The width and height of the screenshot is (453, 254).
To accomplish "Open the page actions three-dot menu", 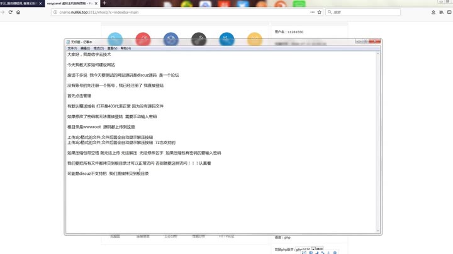I will point(312,12).
